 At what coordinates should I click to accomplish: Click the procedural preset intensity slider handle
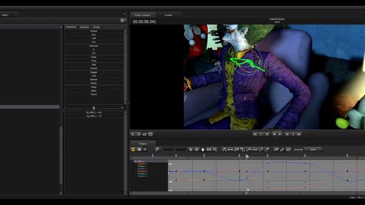pyautogui.click(x=94, y=108)
